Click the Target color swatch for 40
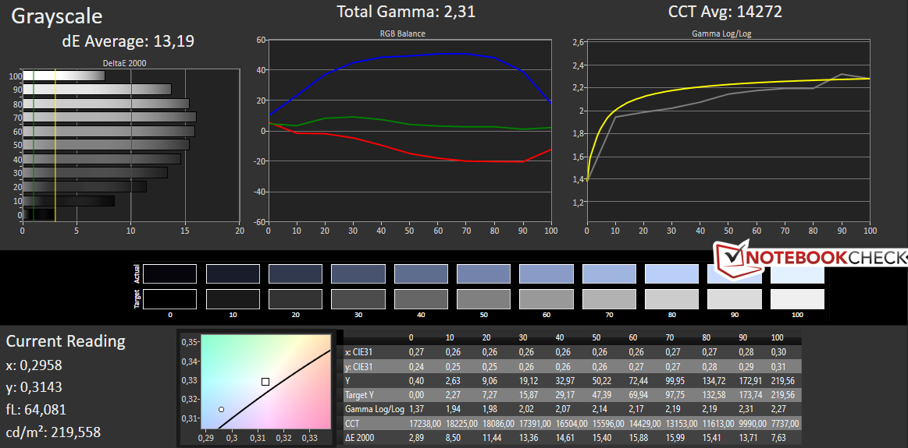This screenshot has height=448, width=908. 421,299
